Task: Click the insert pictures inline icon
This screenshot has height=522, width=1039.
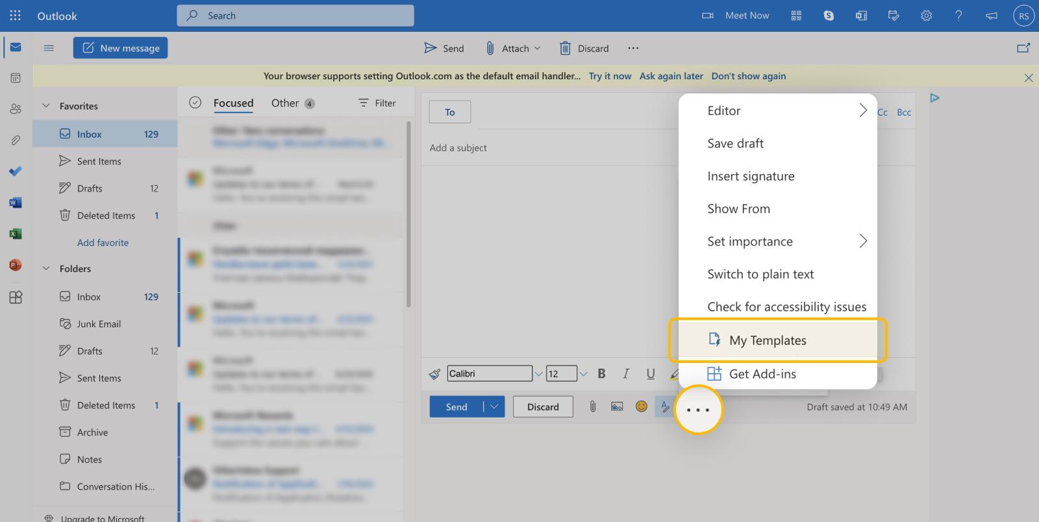Action: (617, 406)
